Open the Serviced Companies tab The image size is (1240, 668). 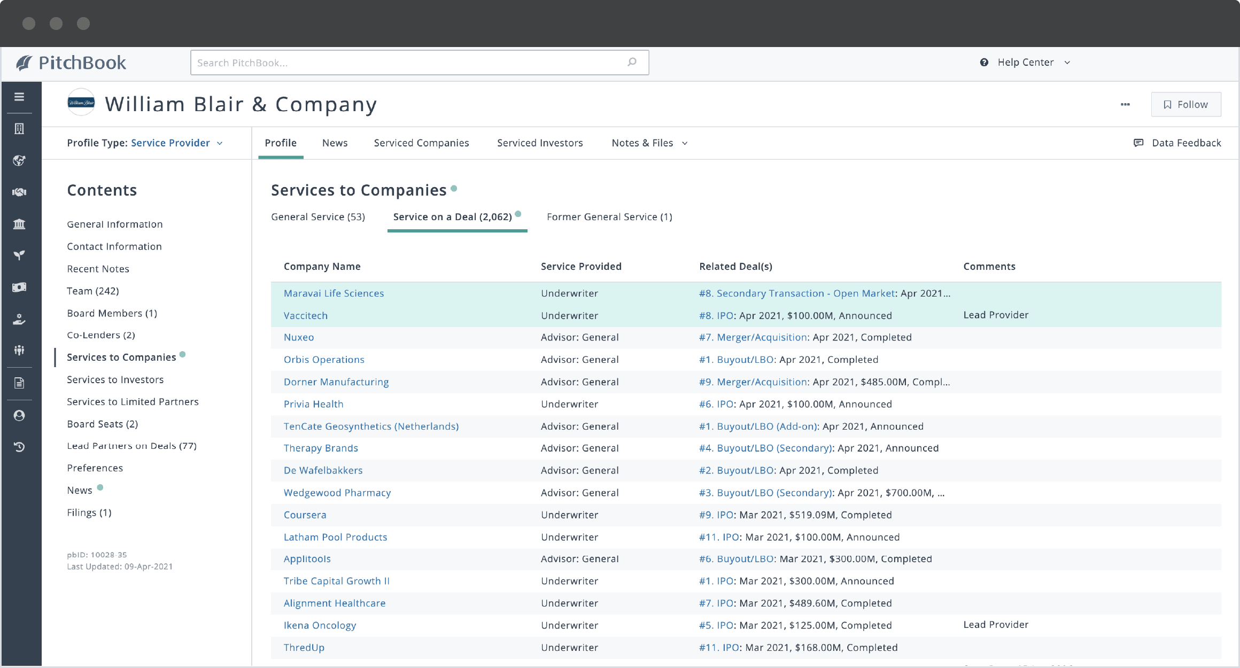(421, 143)
